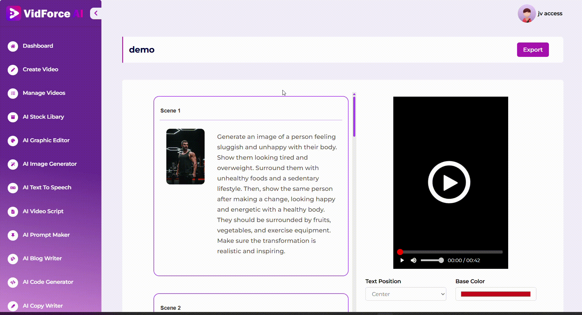Open the Manage Videos list icon
The width and height of the screenshot is (582, 315).
tap(13, 93)
